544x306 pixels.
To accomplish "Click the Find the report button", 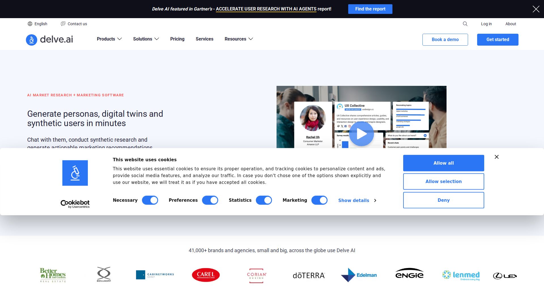I will click(370, 9).
